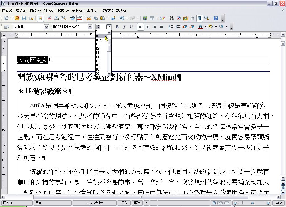The width and height of the screenshot is (286, 207).
Task: Toggle AutoSpellcheck red-underline ABC icon
Action: 80,18
